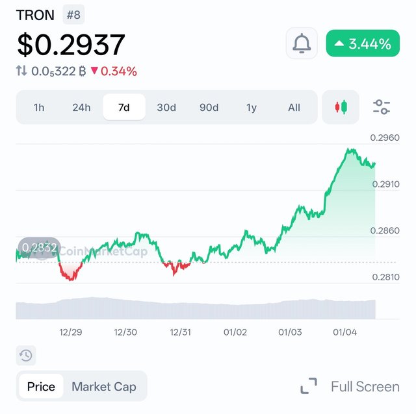The width and height of the screenshot is (416, 414).
Task: Open chart settings sliders icon
Action: 382,107
